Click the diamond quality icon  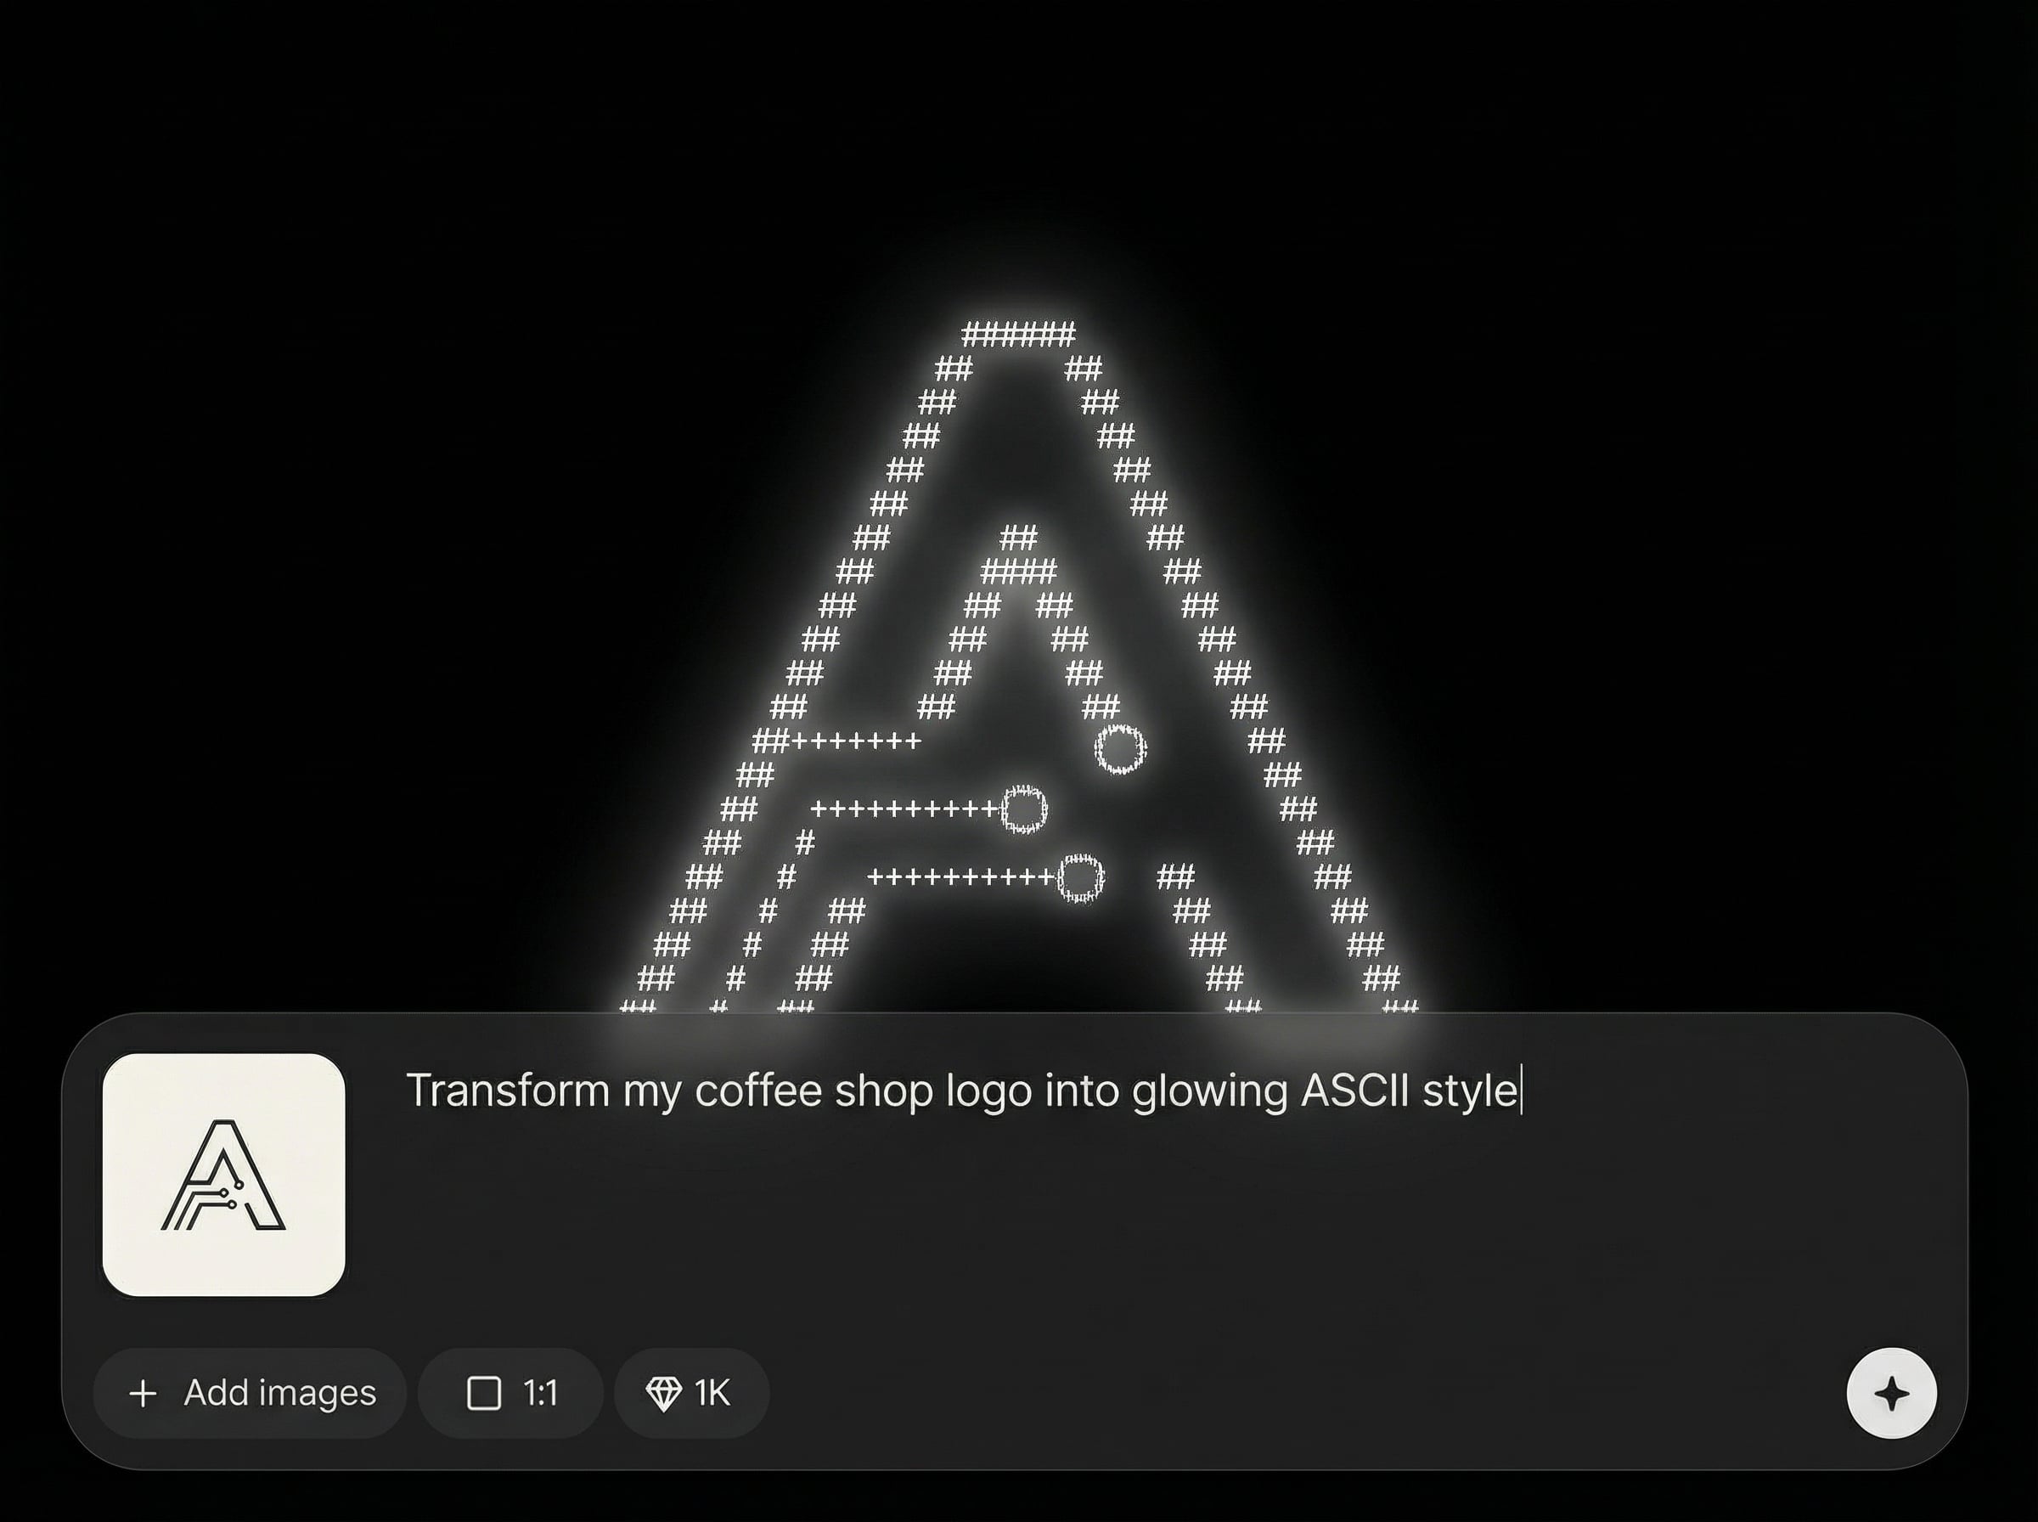[x=663, y=1393]
